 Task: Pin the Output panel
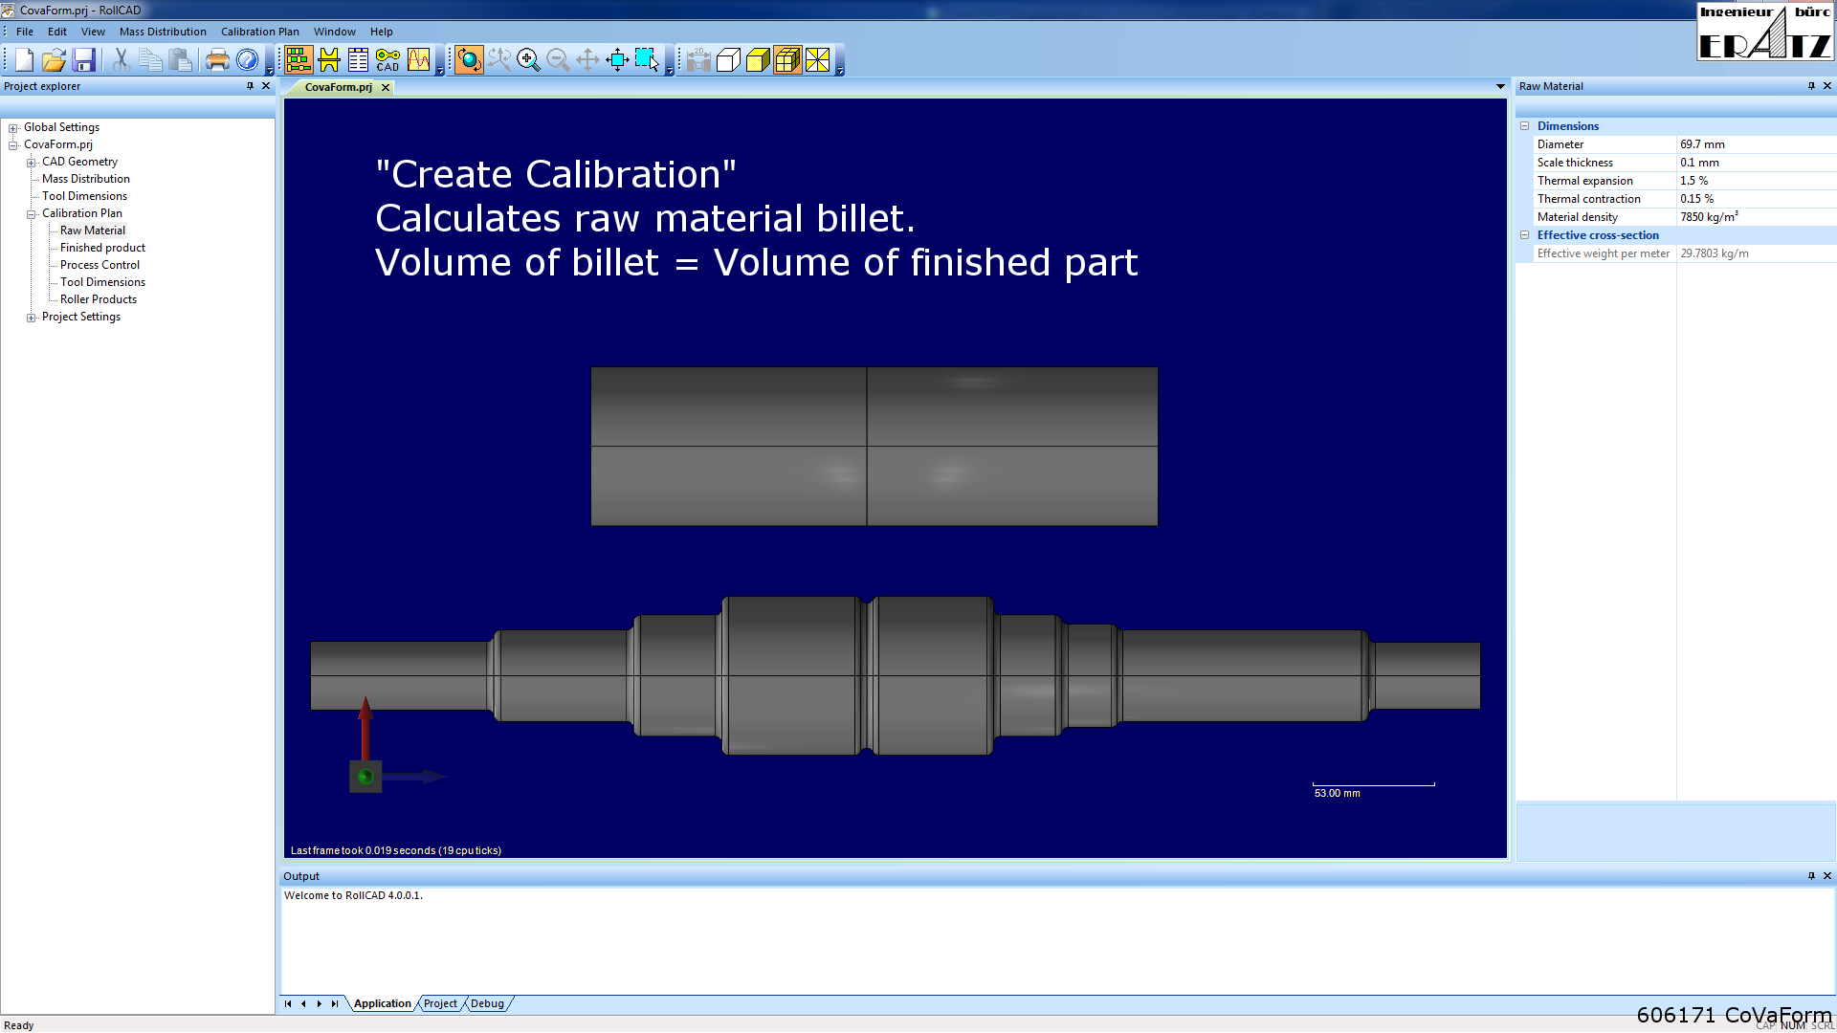click(1811, 876)
